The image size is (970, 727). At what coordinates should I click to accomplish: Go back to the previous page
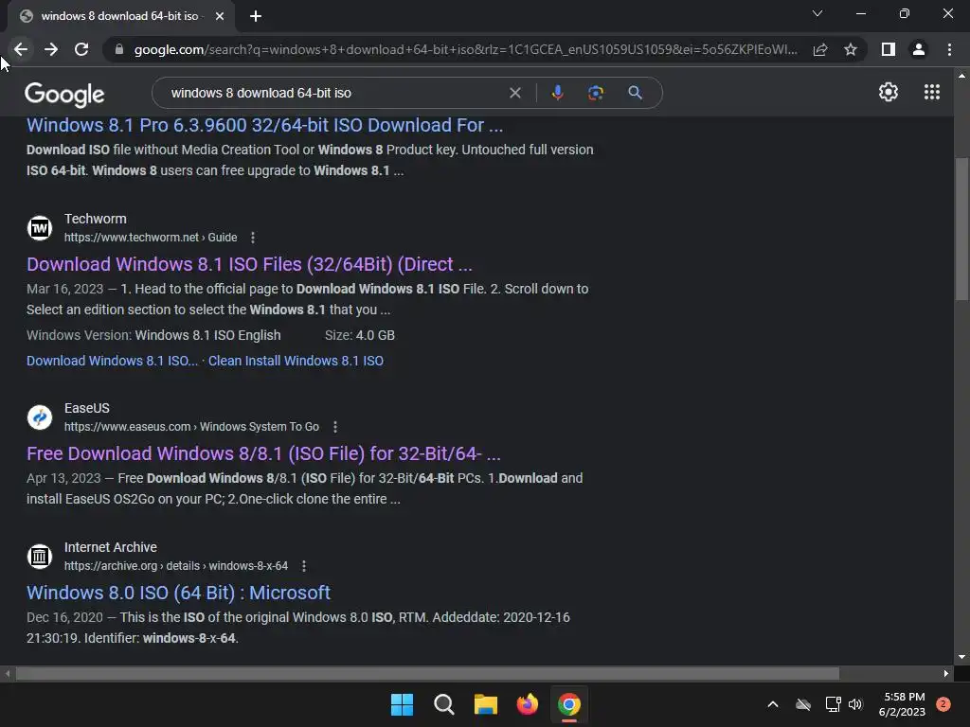tap(21, 49)
